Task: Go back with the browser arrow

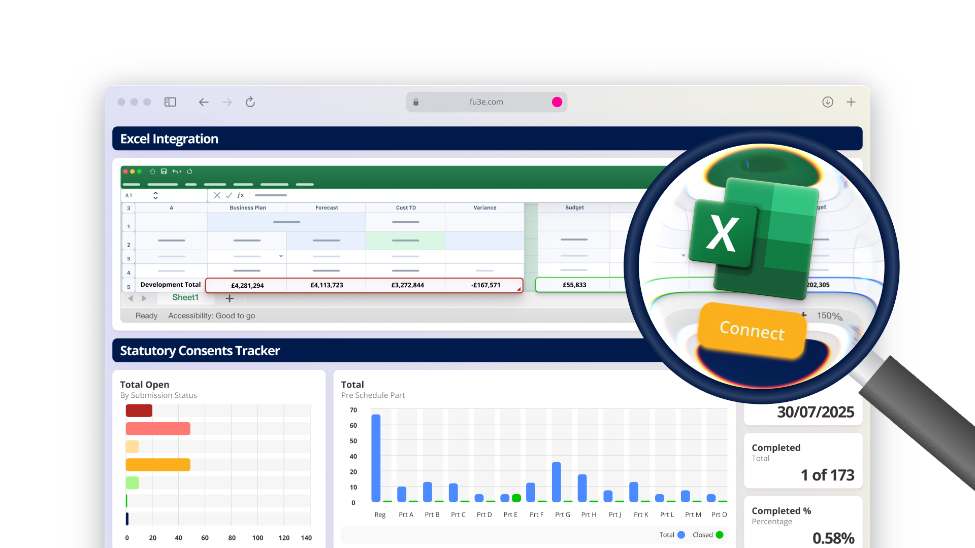Action: coord(204,102)
